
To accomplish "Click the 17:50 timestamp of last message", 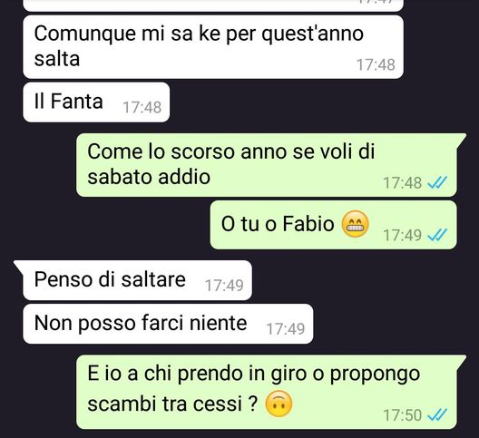I will (402, 415).
